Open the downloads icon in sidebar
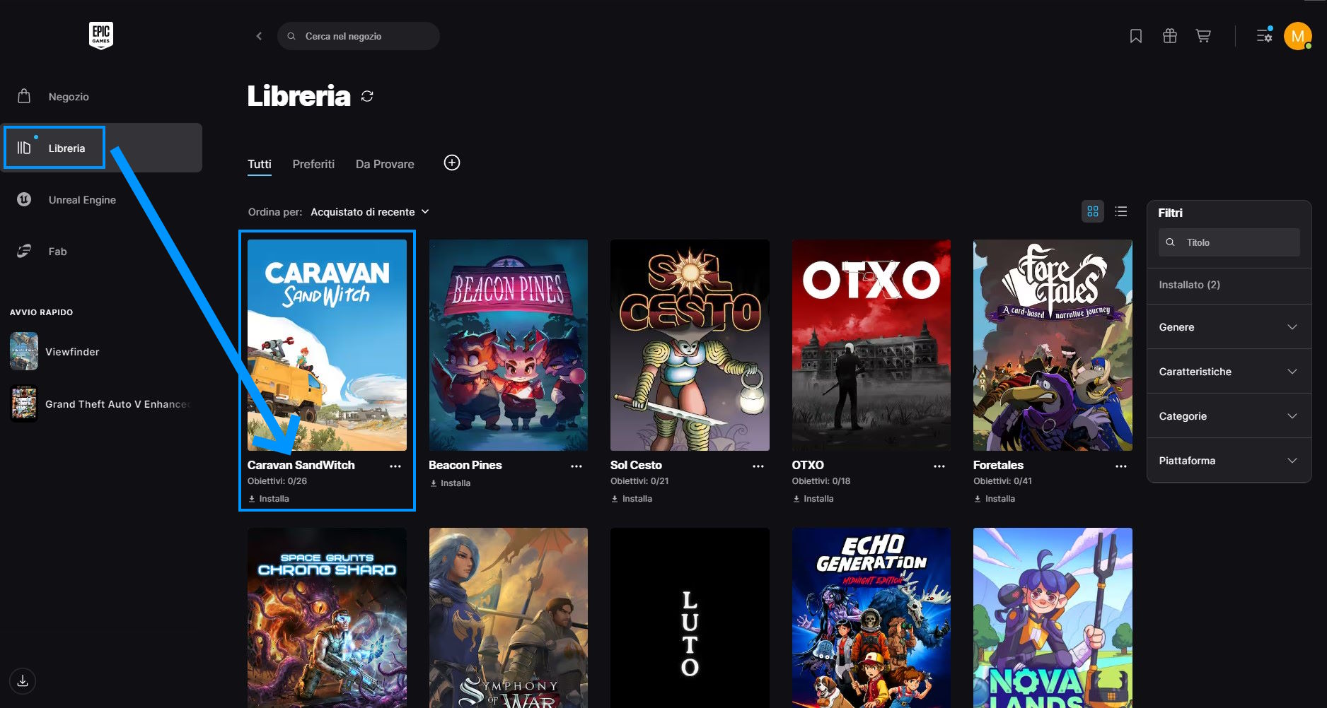 click(x=23, y=680)
